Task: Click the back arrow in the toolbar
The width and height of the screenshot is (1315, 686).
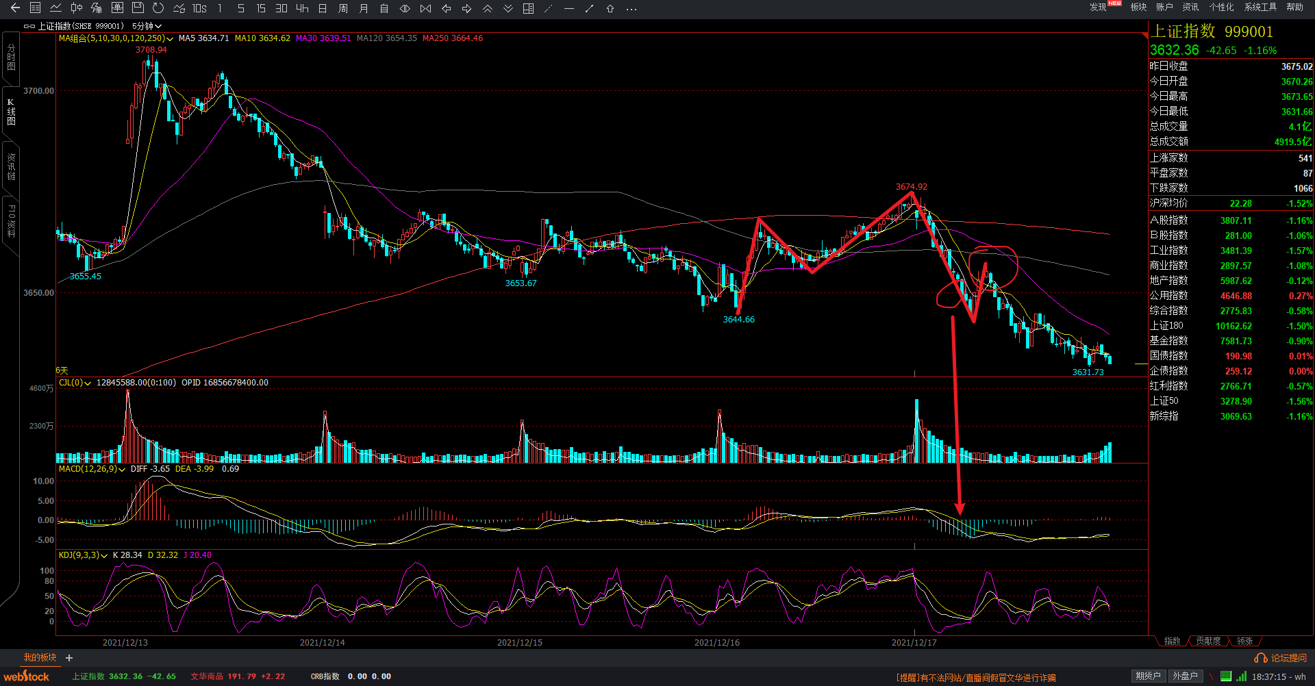Action: (x=15, y=8)
